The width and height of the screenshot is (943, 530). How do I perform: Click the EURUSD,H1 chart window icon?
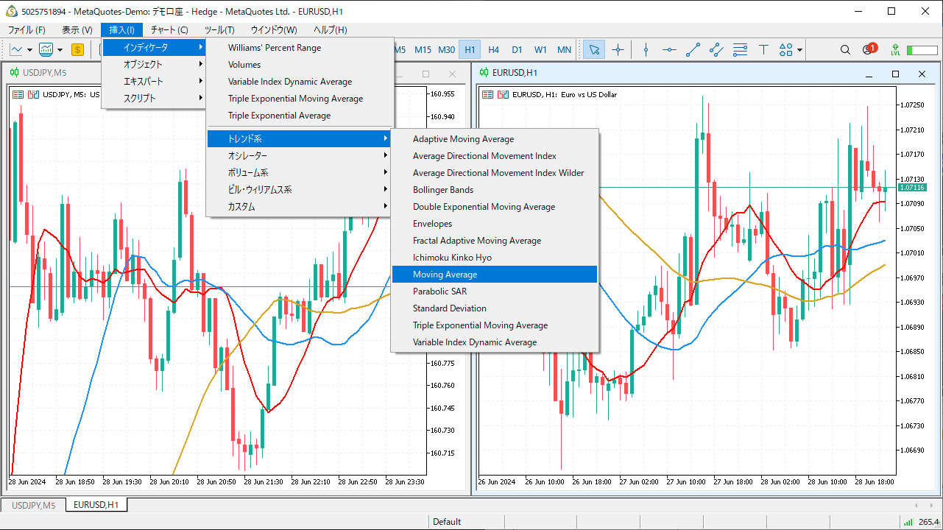(484, 72)
